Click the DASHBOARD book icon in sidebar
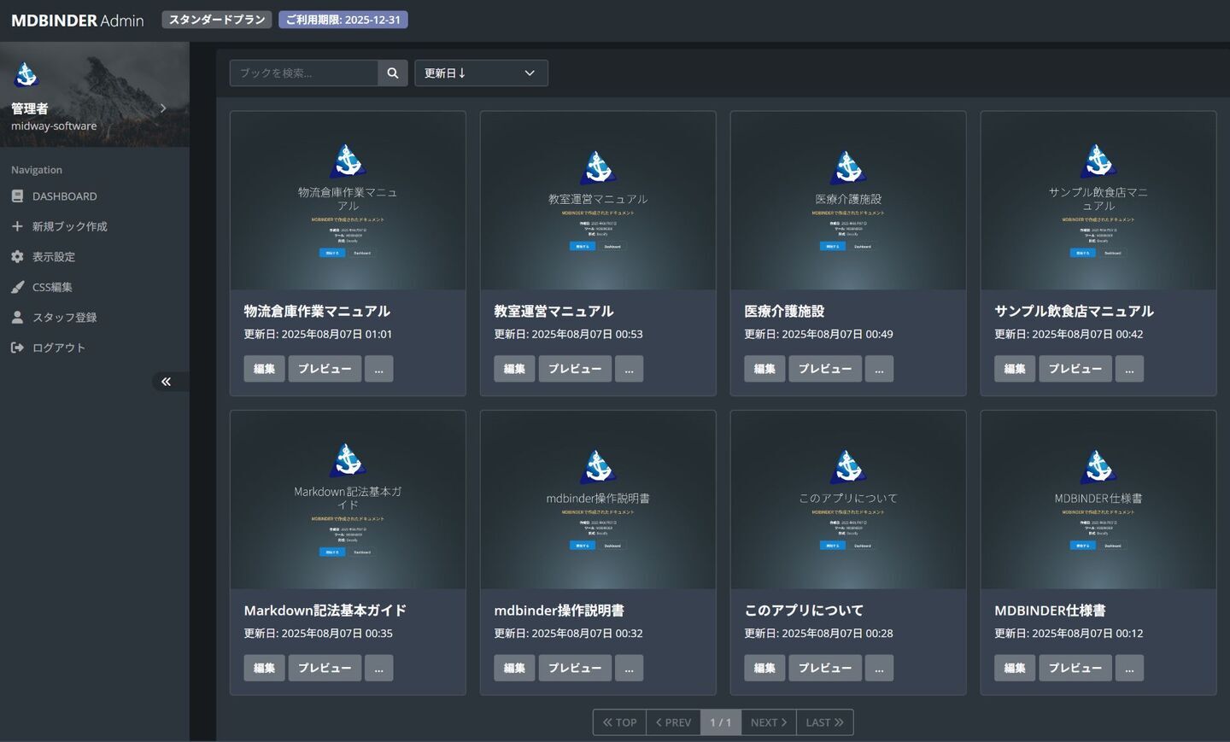Image resolution: width=1230 pixels, height=742 pixels. (x=17, y=196)
